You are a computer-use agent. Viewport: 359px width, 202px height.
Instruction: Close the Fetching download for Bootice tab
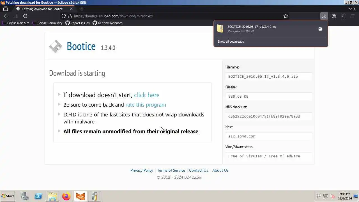tap(71, 9)
